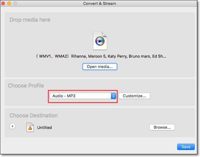Click the blue arrows on profile selector
This screenshot has width=200, height=157.
(x=113, y=96)
